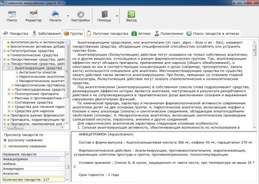
Task: Switch to the Поликлиники tab
Action: tap(169, 34)
